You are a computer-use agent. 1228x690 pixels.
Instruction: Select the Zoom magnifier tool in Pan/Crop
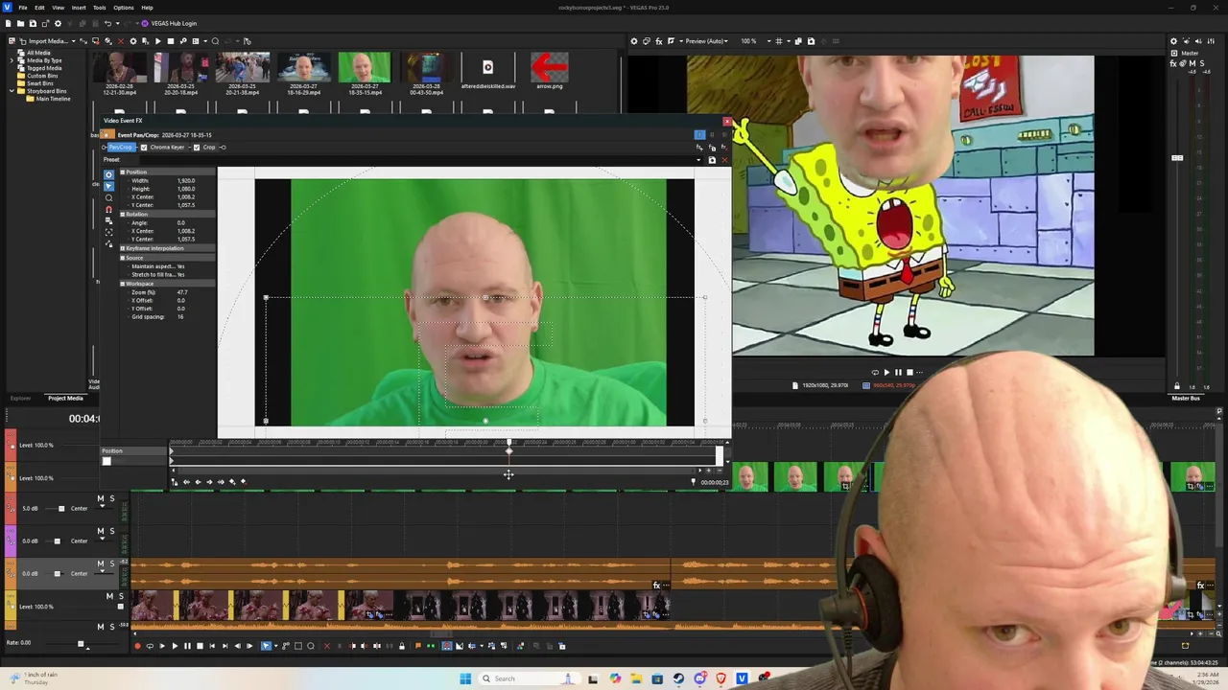click(108, 197)
